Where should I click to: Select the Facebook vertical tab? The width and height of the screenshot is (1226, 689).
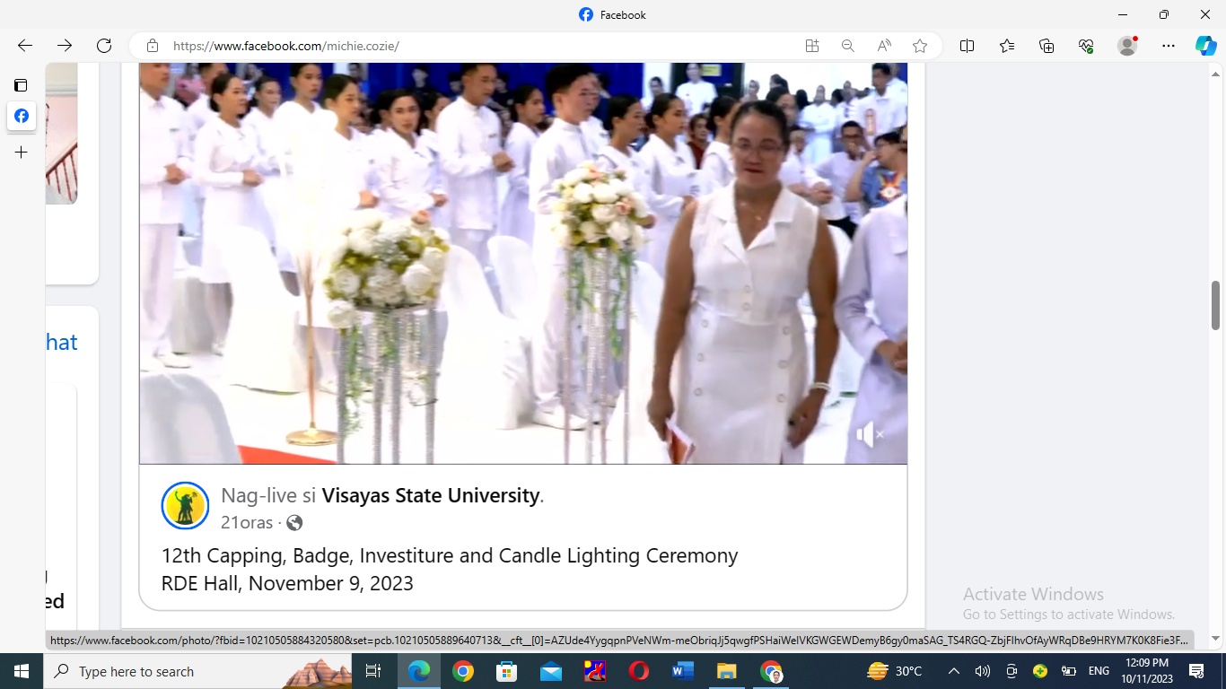[22, 116]
